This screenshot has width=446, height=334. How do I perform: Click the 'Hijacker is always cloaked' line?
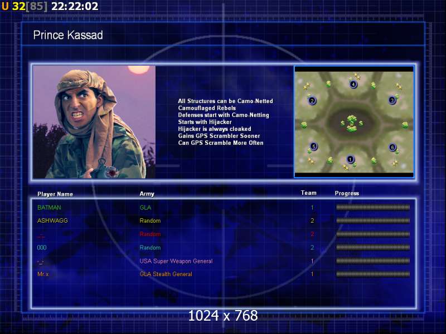point(215,129)
